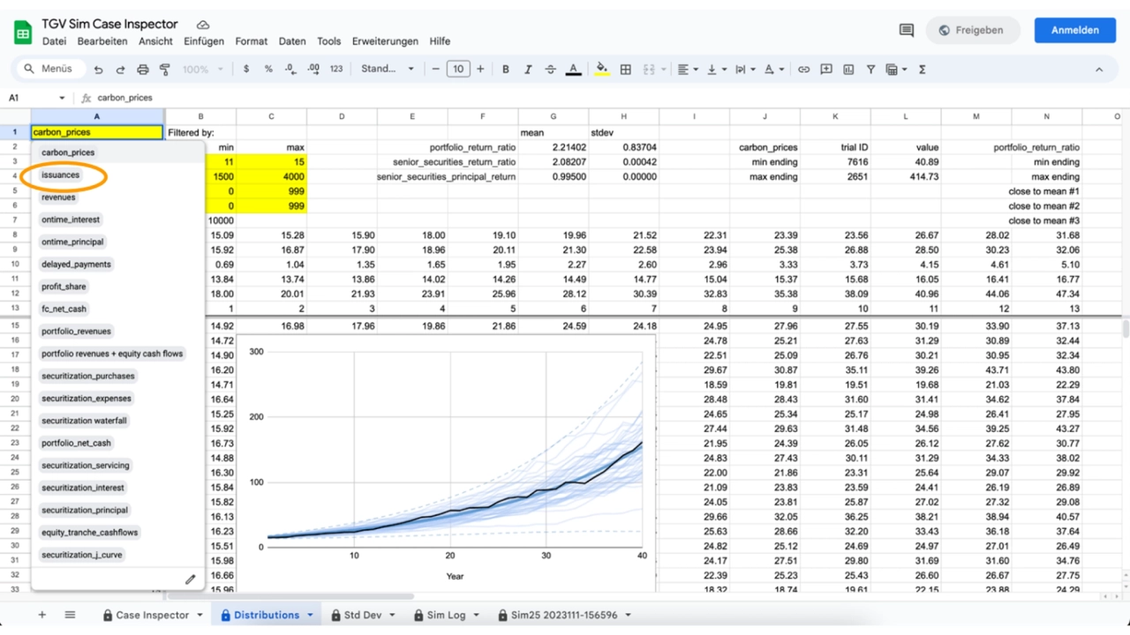Collapse the toolbar with chevron
Viewport: 1130px width, 635px height.
tap(1099, 70)
